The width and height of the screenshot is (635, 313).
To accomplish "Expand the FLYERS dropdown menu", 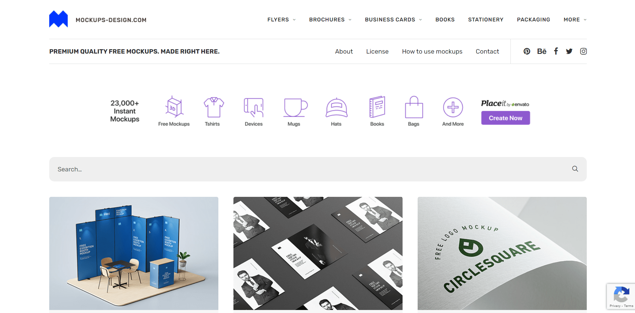I will tap(281, 19).
